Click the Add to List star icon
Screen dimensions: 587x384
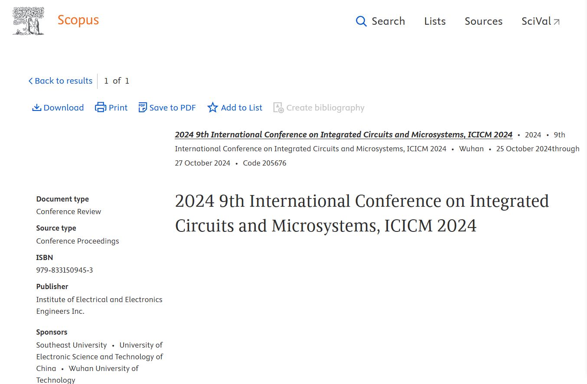coord(212,107)
